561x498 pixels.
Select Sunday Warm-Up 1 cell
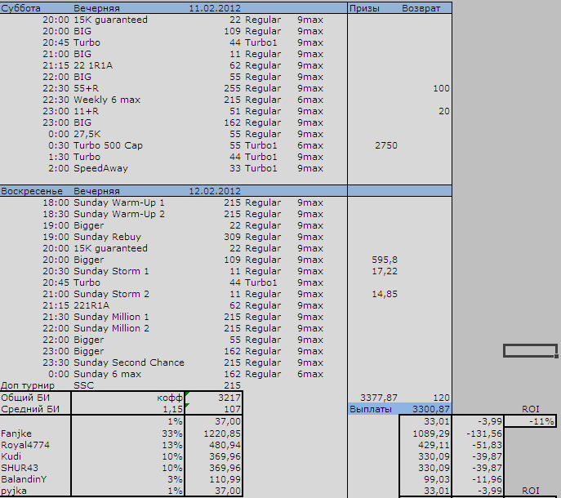(118, 202)
